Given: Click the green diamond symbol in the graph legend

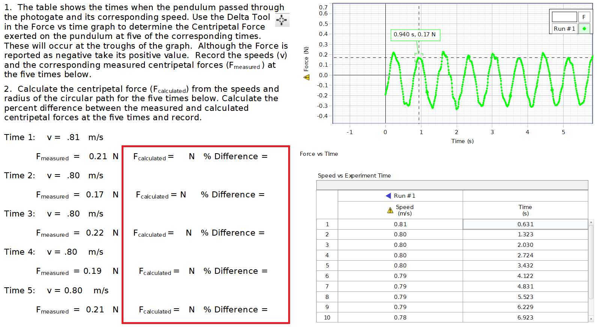Looking at the screenshot, I should click(584, 29).
